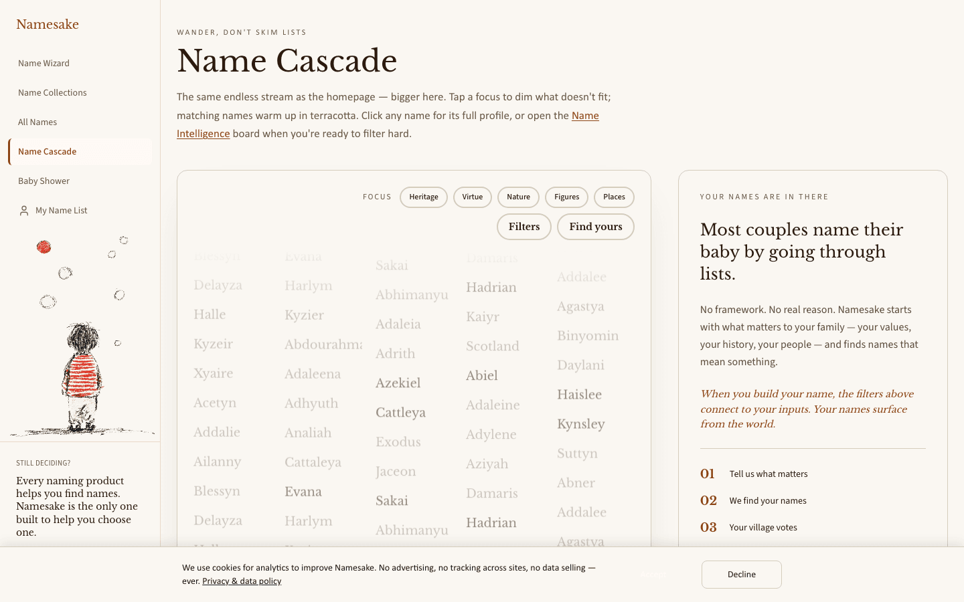
Task: Open the name Azekiel
Action: [x=398, y=383]
